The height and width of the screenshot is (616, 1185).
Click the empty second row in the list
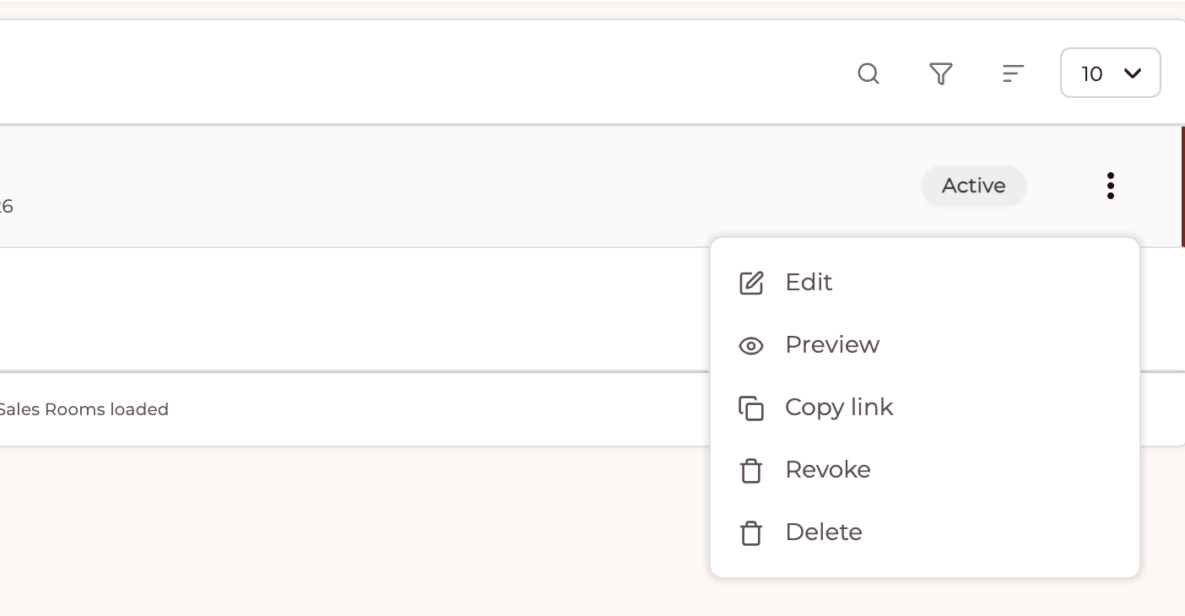point(354,309)
